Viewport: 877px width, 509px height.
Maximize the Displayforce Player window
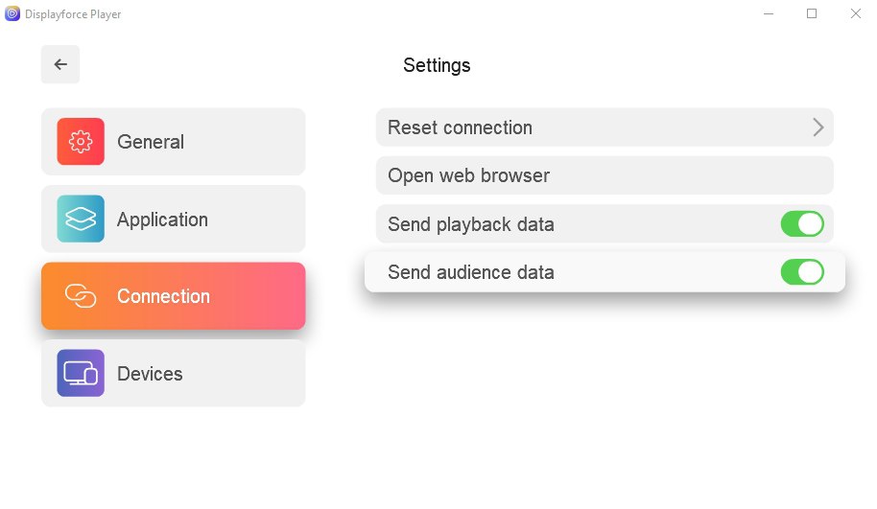tap(812, 13)
